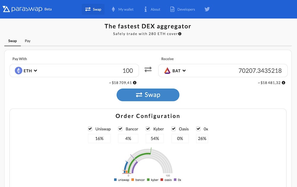Uncheck the 0x exchange checkbox
Image resolution: width=297 pixels, height=187 pixels.
[x=198, y=129]
